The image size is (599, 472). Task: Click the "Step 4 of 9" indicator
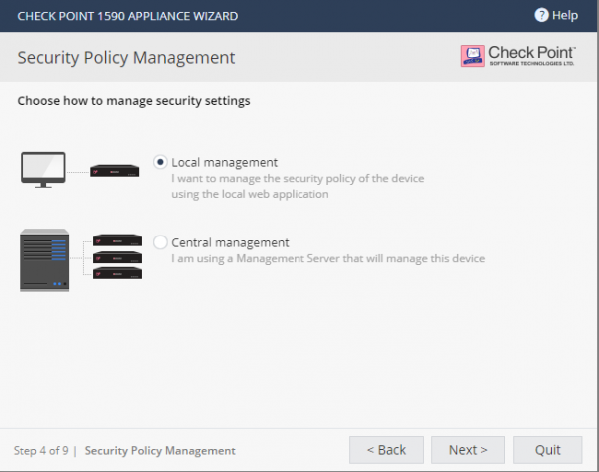[41, 451]
